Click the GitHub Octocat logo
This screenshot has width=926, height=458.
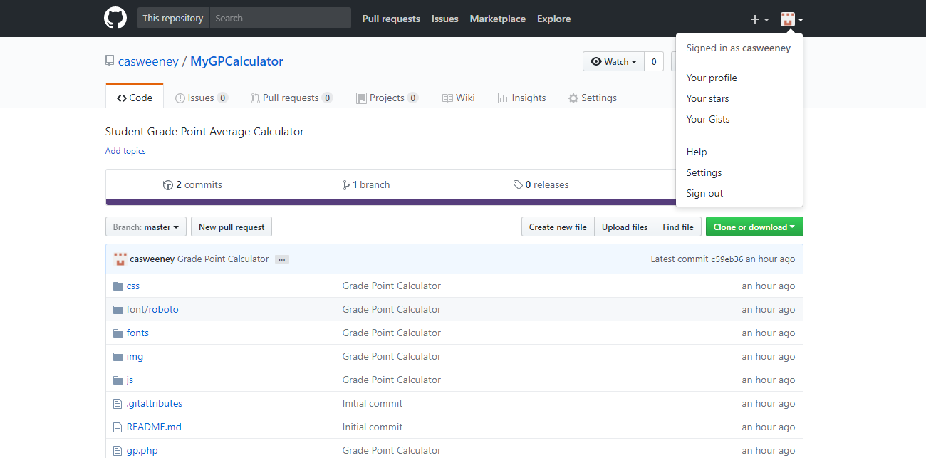(x=115, y=19)
